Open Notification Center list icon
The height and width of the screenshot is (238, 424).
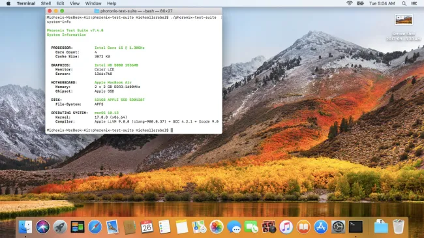(x=414, y=3)
